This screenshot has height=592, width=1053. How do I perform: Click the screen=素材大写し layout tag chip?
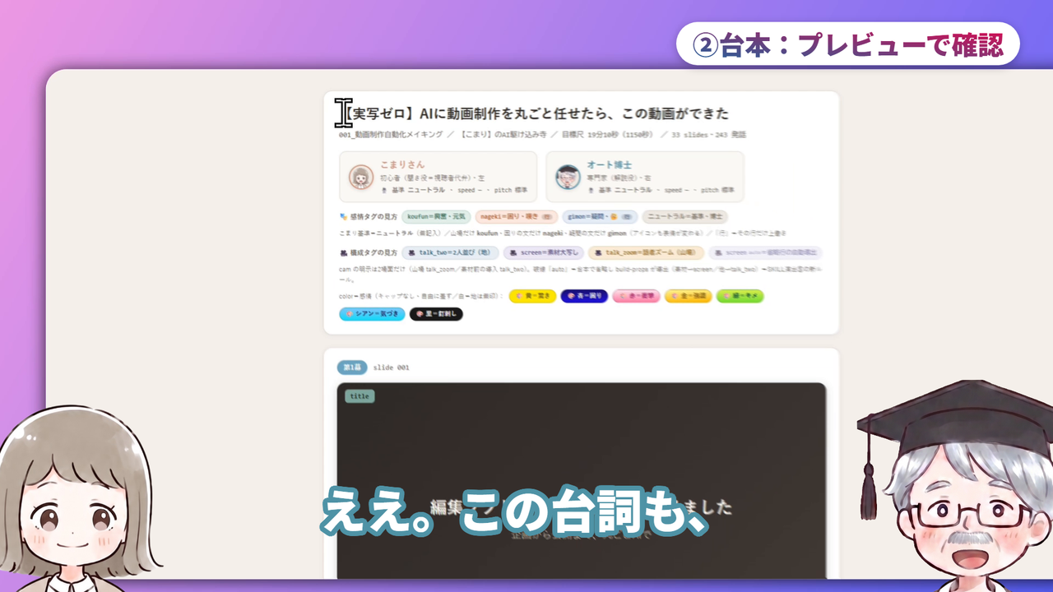point(544,253)
